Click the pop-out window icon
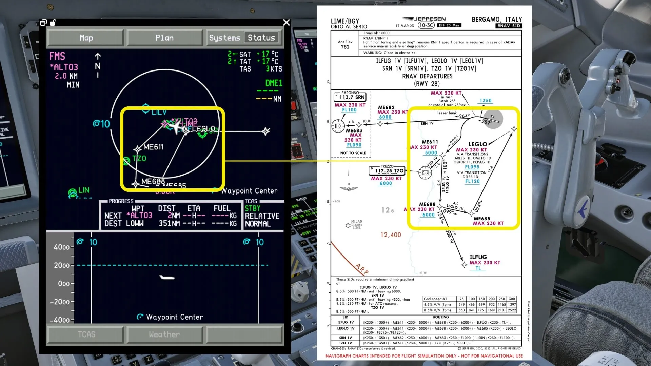 tap(43, 23)
